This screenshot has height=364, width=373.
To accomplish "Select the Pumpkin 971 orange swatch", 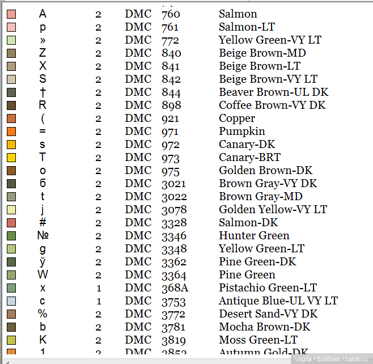I will 11,132.
